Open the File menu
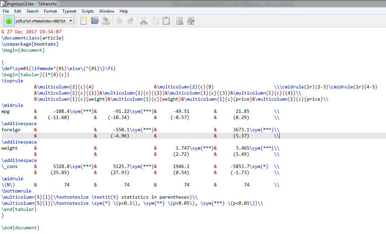Screen dimensions: 386x234 pos(5,11)
